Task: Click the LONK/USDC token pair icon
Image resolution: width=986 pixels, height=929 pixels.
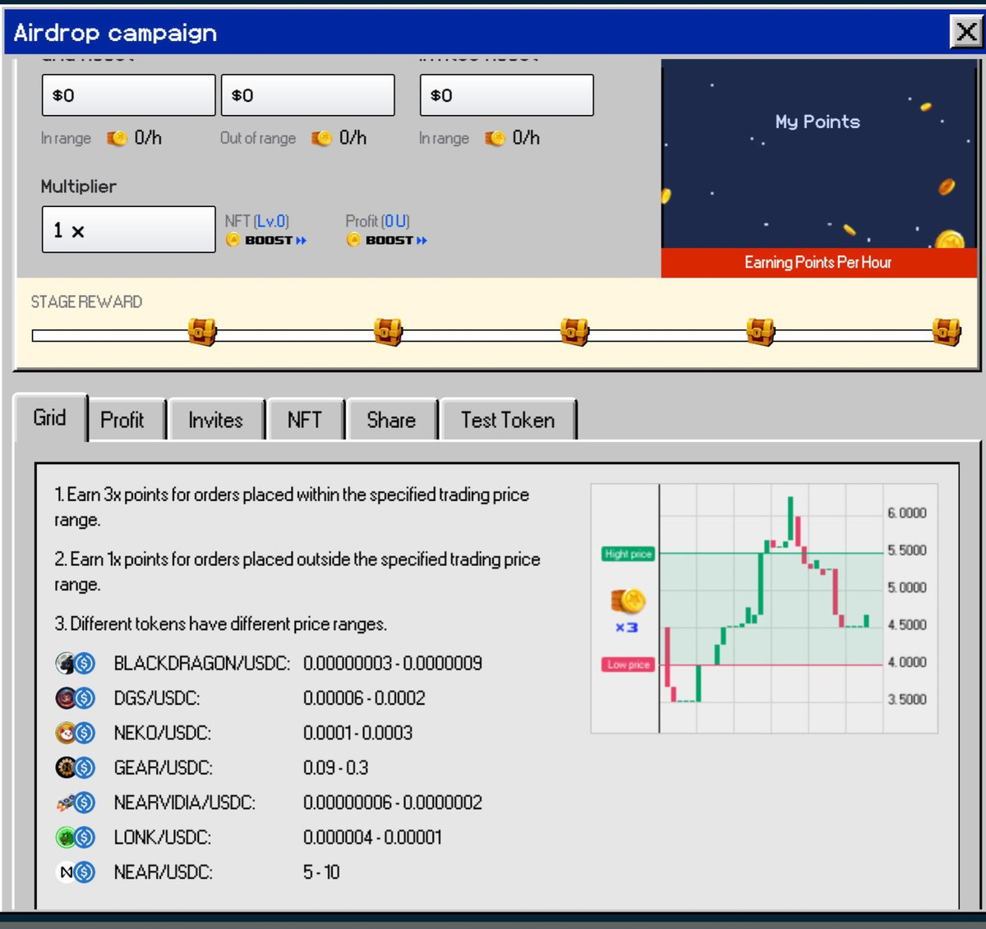Action: point(76,837)
